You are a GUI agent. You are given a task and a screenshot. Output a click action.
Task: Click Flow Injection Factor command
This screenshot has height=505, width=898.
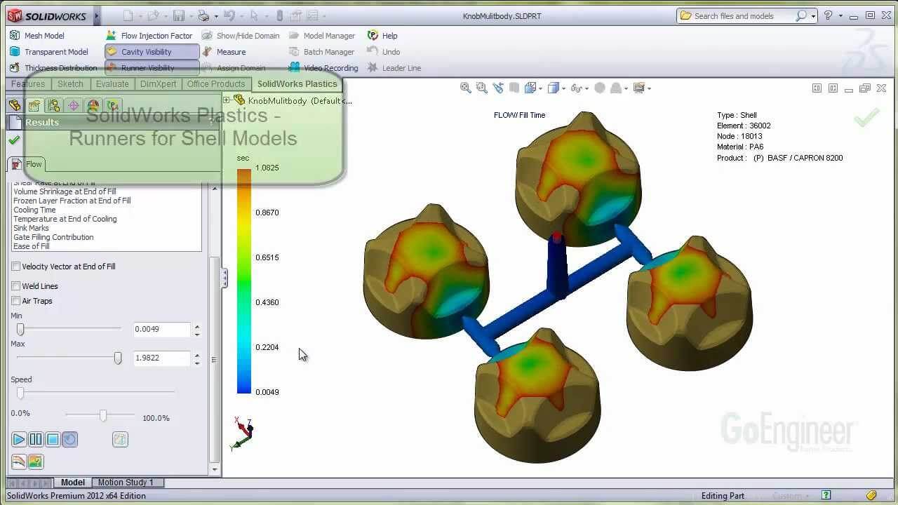[x=149, y=36]
